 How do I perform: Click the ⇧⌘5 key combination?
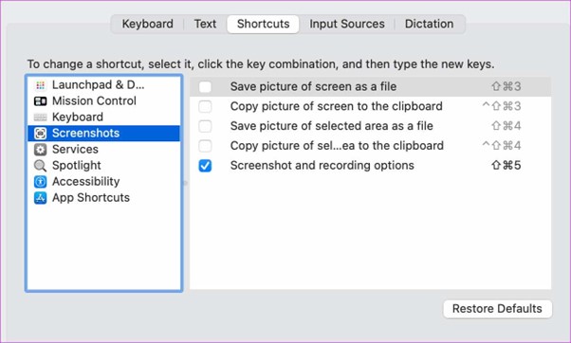click(x=507, y=166)
